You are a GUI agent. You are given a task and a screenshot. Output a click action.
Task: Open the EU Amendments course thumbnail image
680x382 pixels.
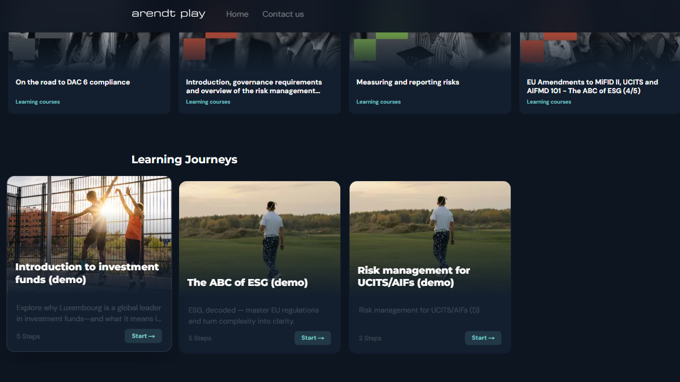tap(600, 51)
